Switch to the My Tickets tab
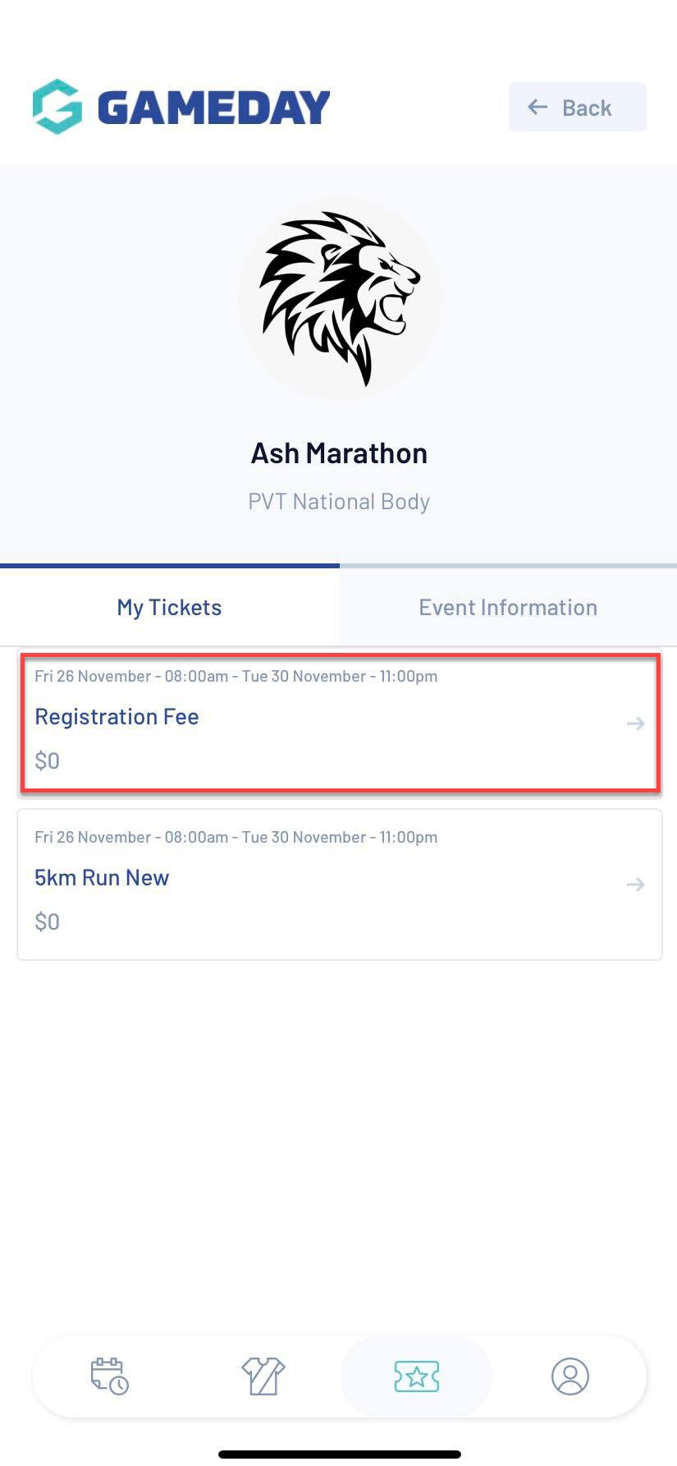 click(169, 608)
